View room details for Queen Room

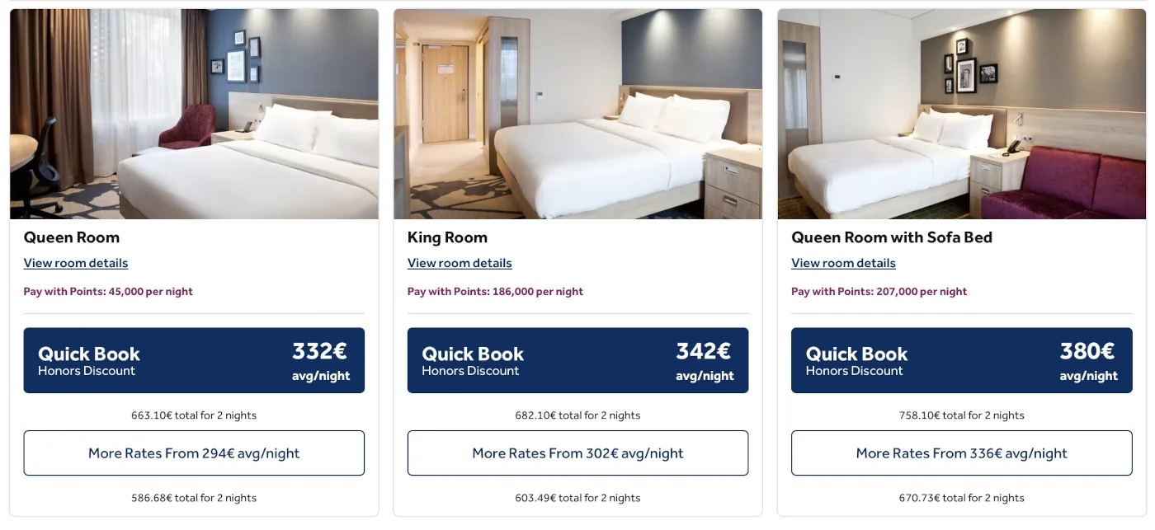(76, 263)
